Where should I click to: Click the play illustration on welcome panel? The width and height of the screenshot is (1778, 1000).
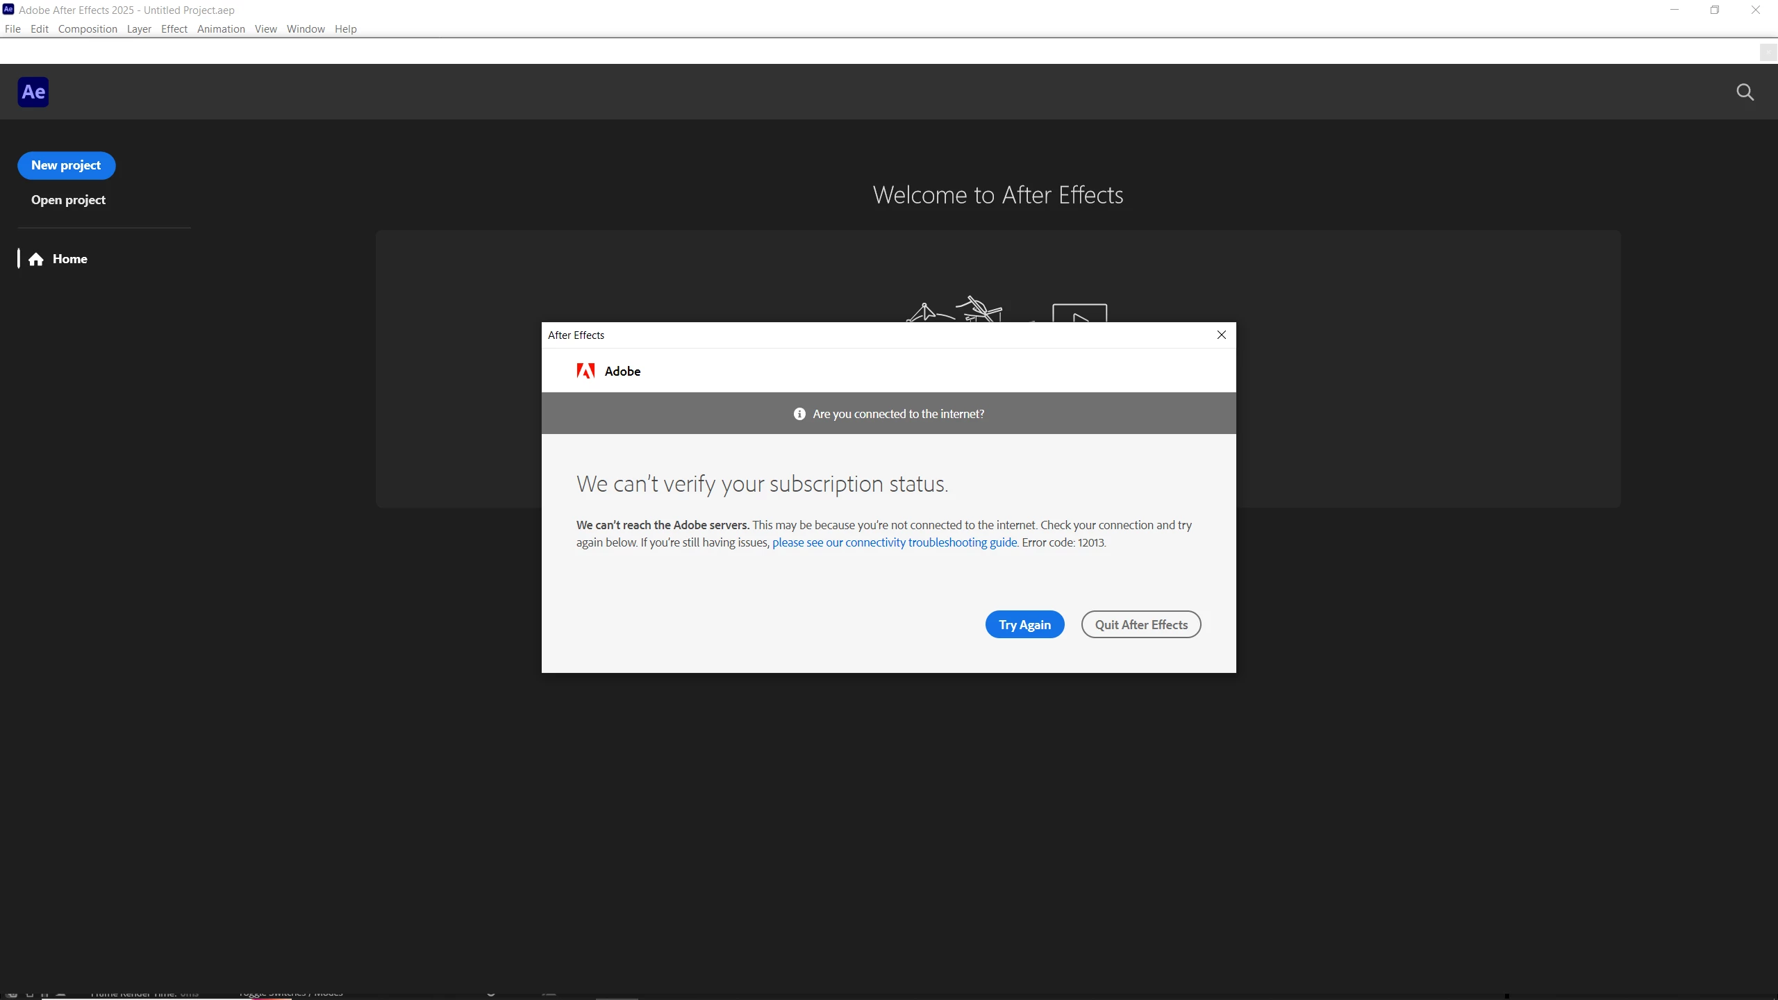pyautogui.click(x=1079, y=314)
